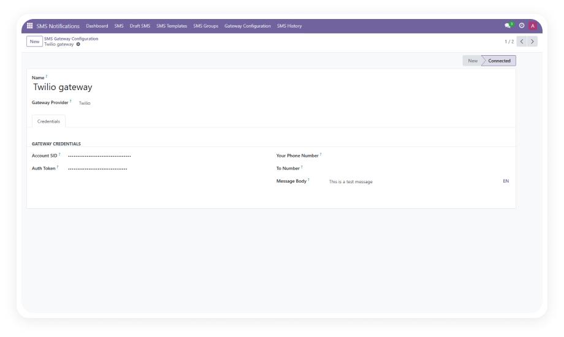Open the conversations chat icon
The width and height of the screenshot is (564, 337).
pos(508,26)
